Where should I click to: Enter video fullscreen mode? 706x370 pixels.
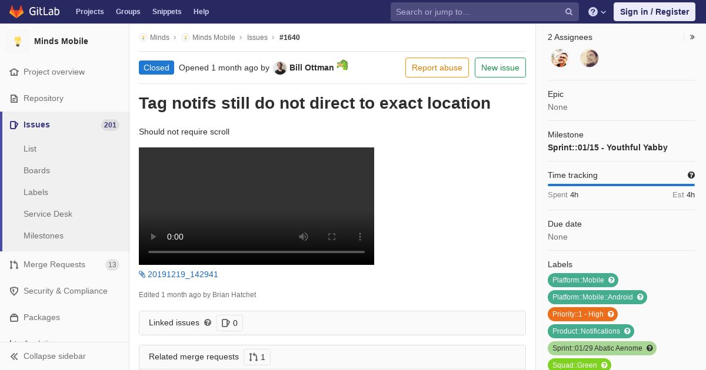tap(332, 237)
